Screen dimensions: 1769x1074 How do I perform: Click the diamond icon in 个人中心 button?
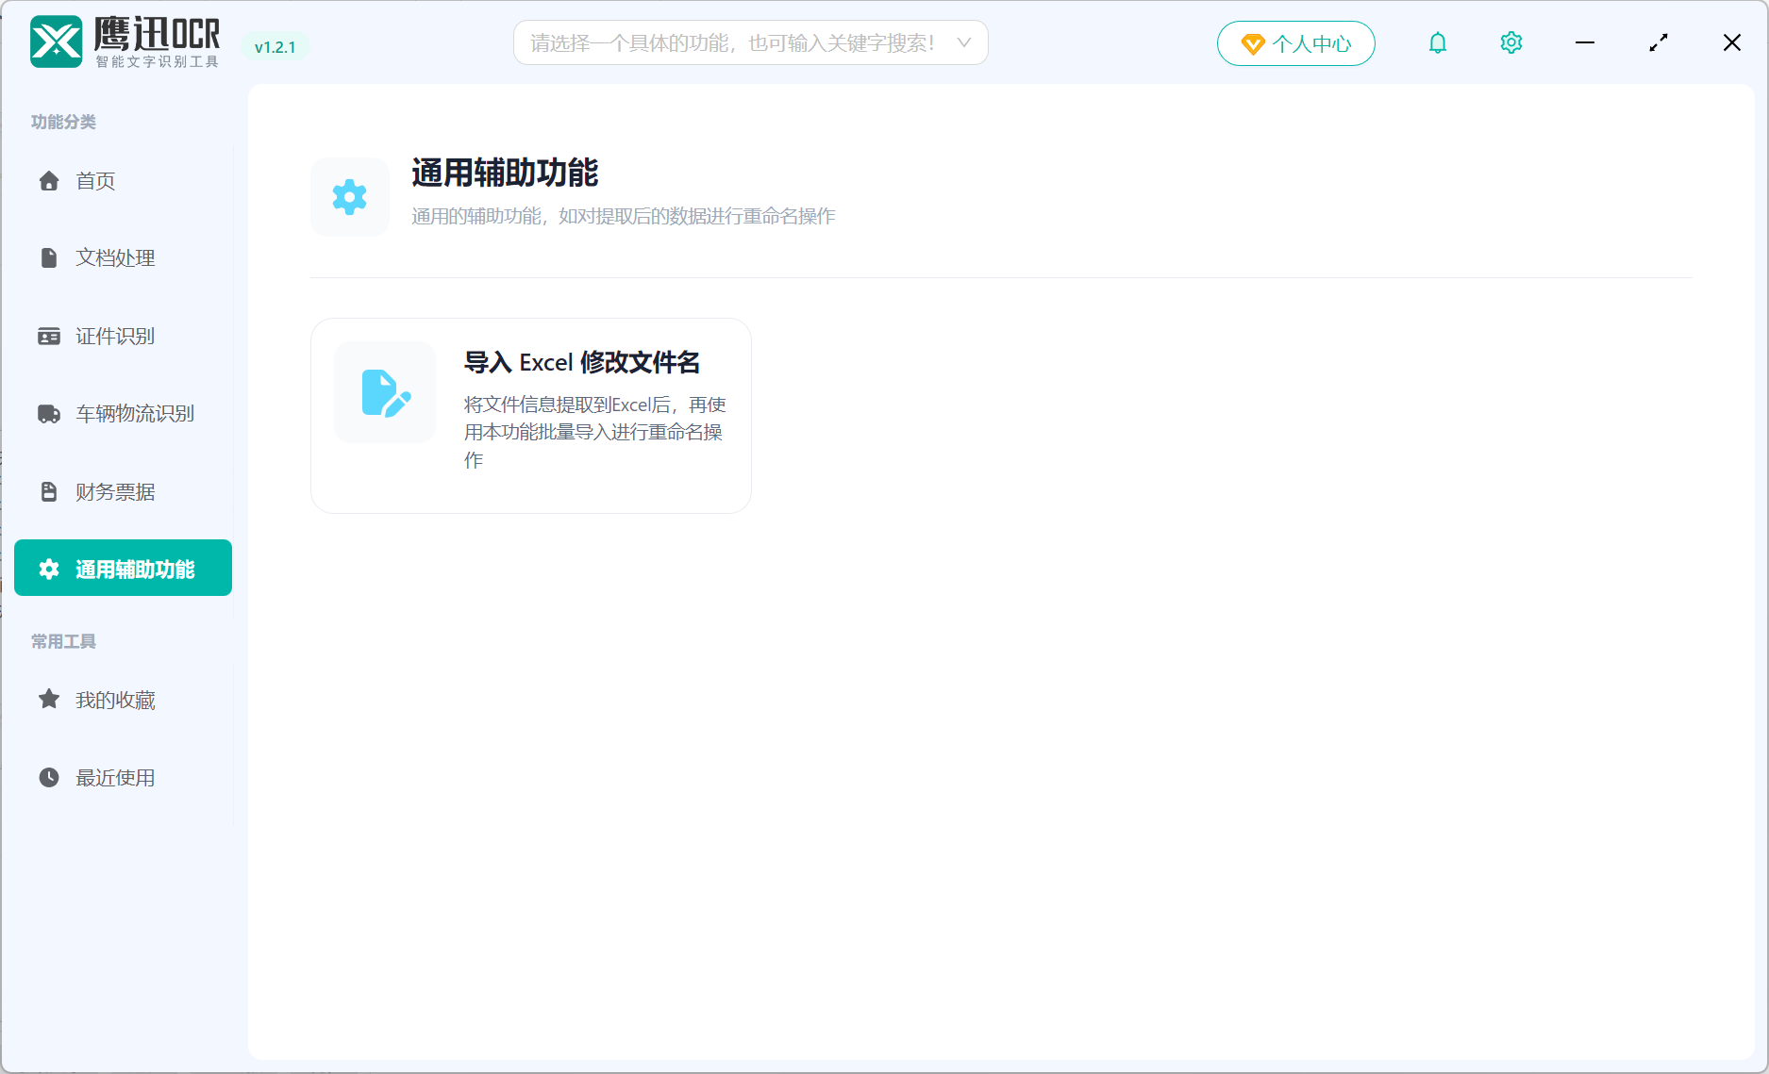(1252, 44)
